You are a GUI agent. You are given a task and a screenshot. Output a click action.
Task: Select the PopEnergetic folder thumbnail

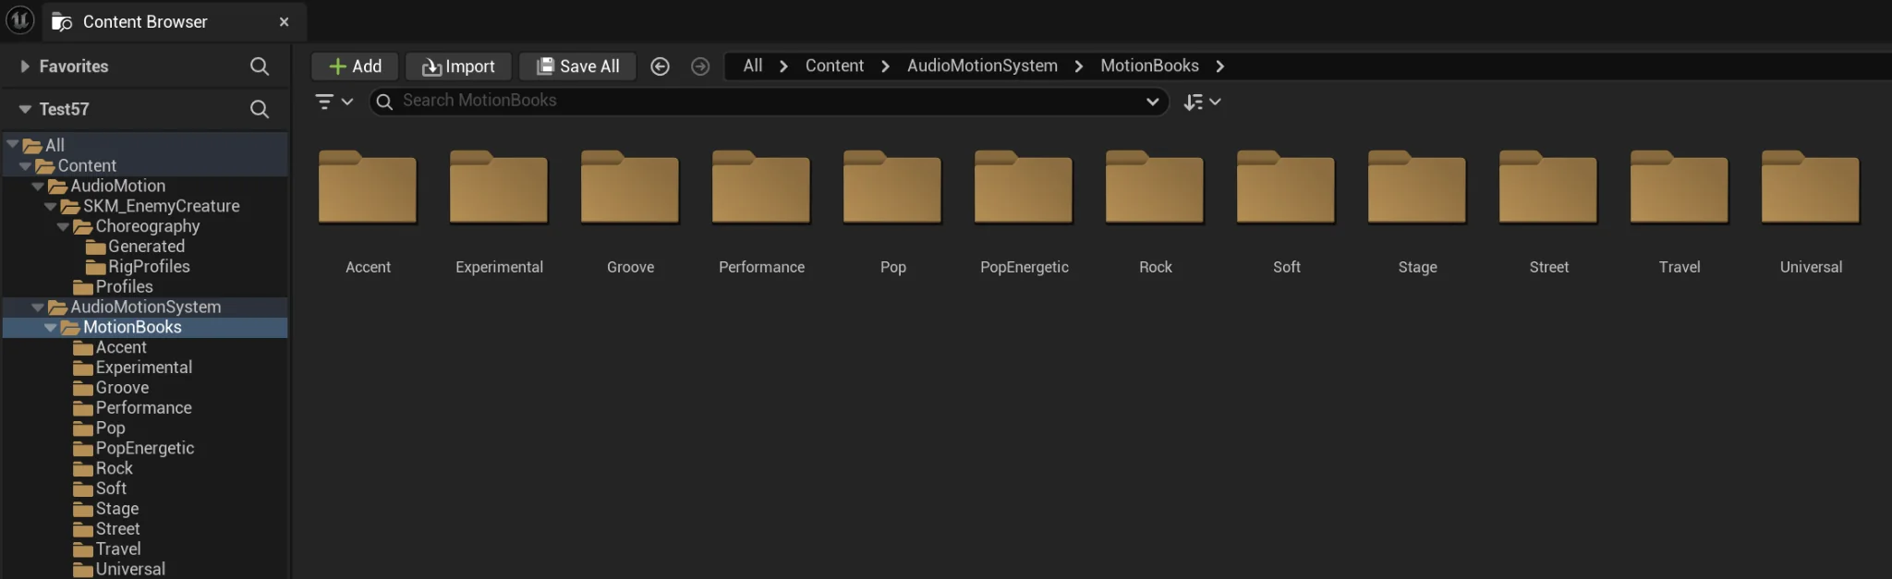(1024, 187)
